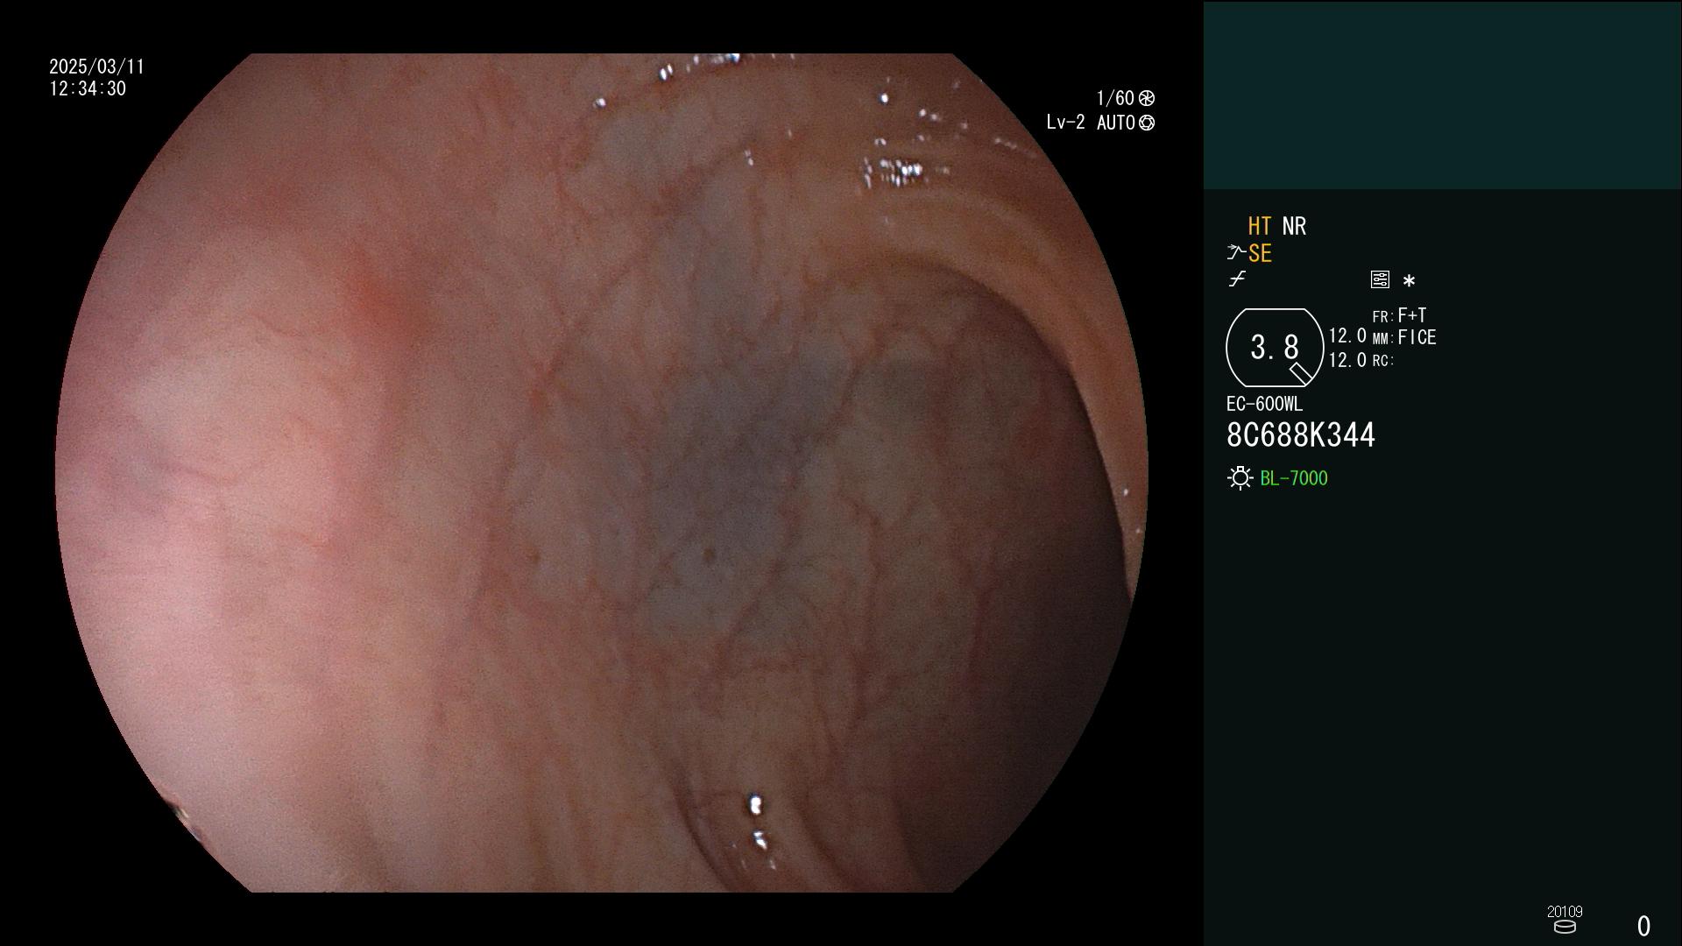Click the serial number 8C688K344
The image size is (1682, 946).
(x=1301, y=435)
